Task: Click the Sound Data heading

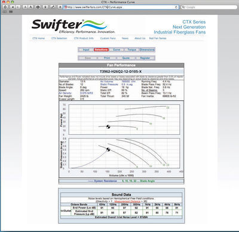Action: pyautogui.click(x=121, y=194)
